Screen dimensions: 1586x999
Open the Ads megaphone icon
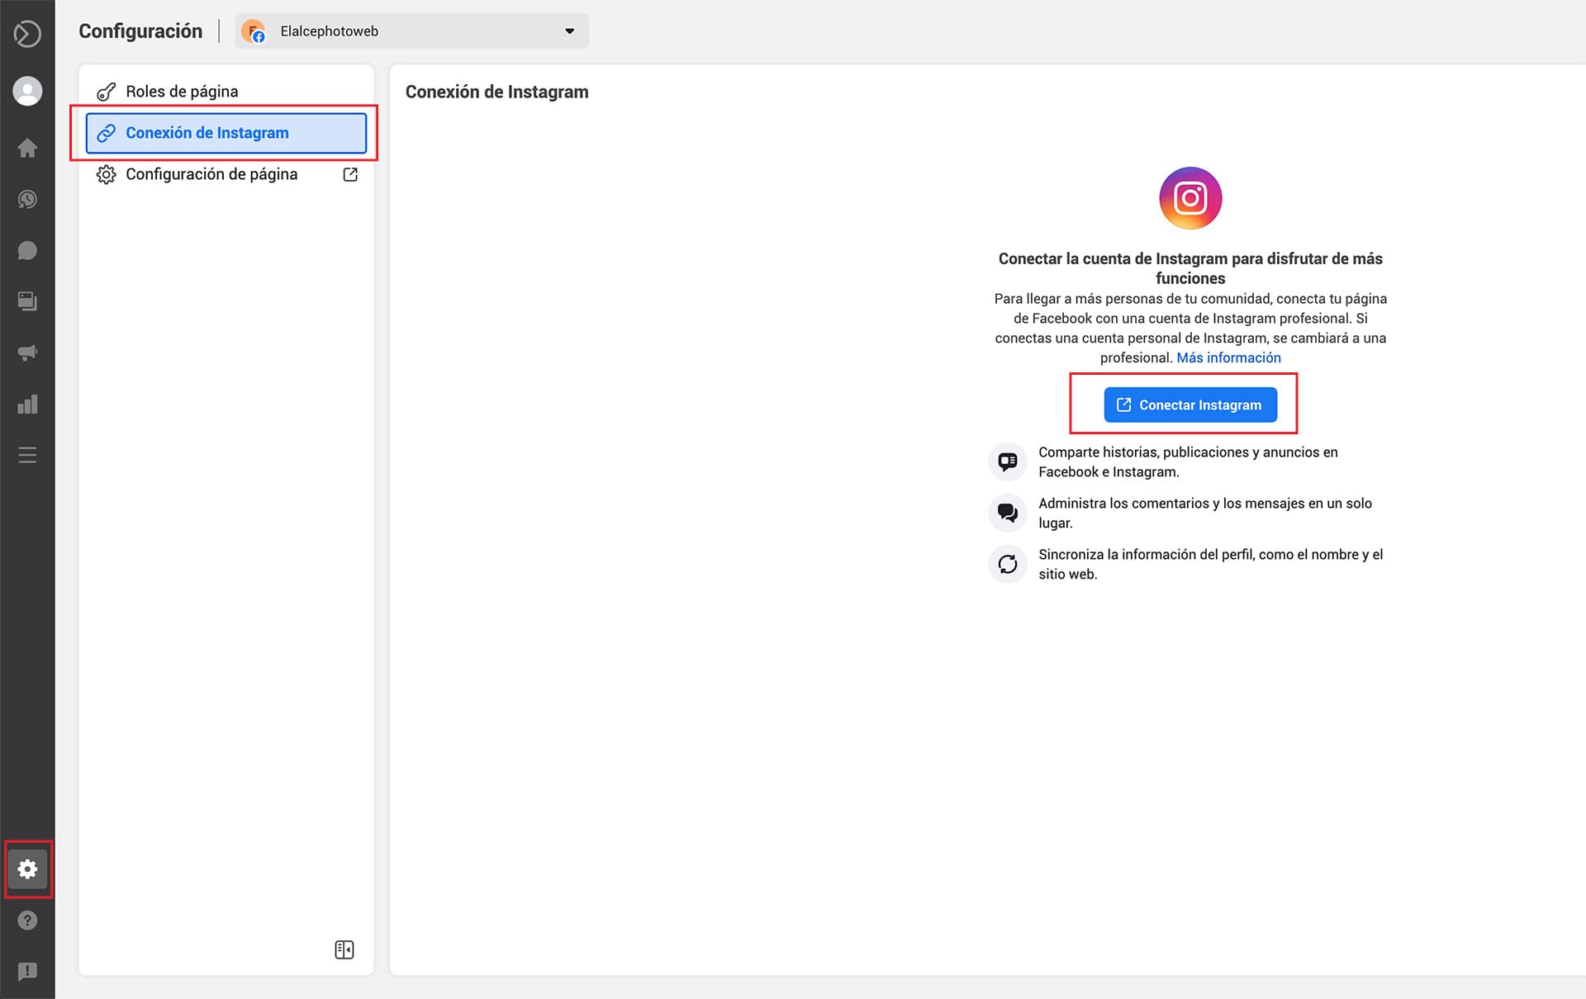(x=27, y=353)
